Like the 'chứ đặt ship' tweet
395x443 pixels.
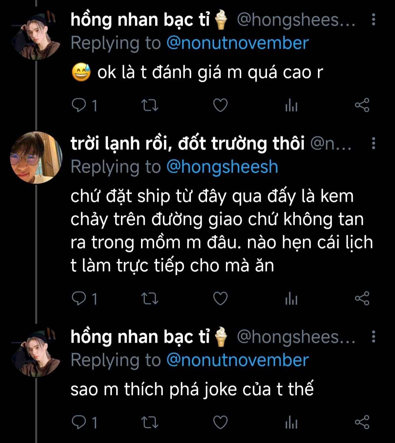click(x=220, y=298)
